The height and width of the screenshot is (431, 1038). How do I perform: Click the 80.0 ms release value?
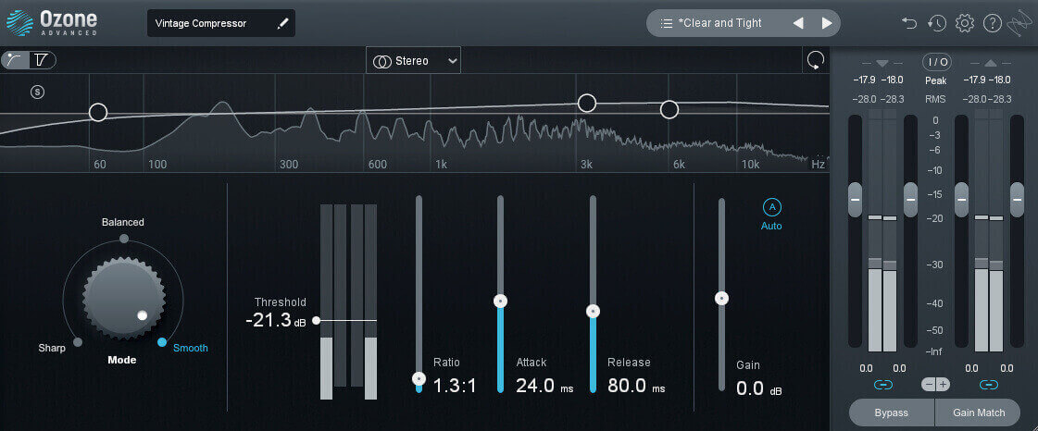tap(636, 386)
